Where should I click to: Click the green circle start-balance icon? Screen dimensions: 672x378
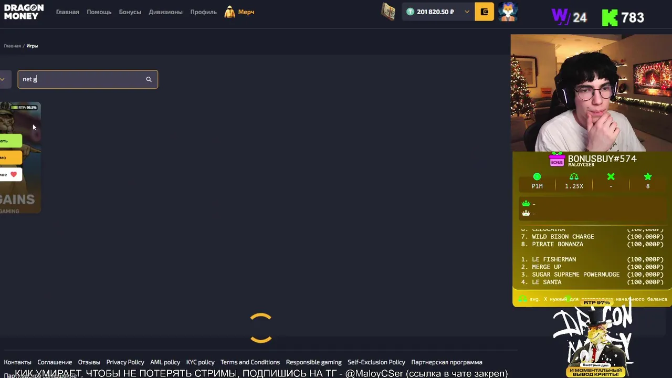537,177
